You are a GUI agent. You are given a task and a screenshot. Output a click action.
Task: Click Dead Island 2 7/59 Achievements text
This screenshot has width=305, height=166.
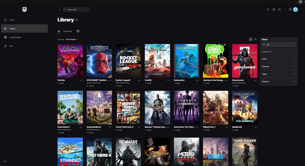pos(64,130)
